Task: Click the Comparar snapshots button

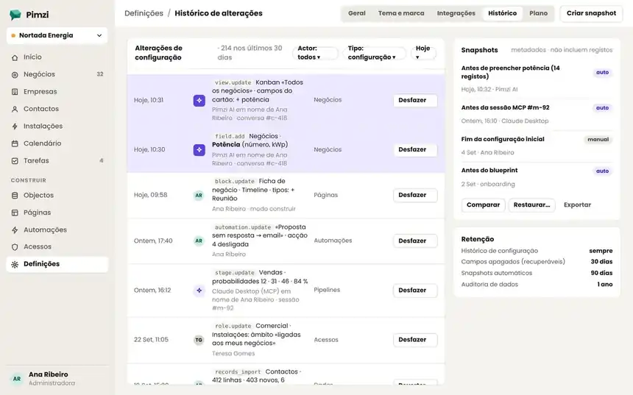Action: [x=484, y=205]
